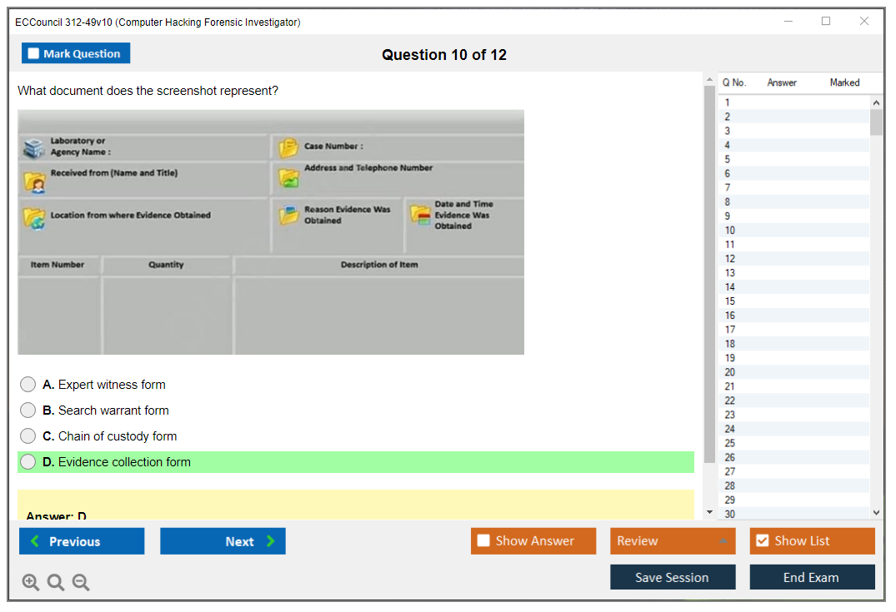
Task: Click the Location from where Evidence Obtained icon
Action: [34, 217]
